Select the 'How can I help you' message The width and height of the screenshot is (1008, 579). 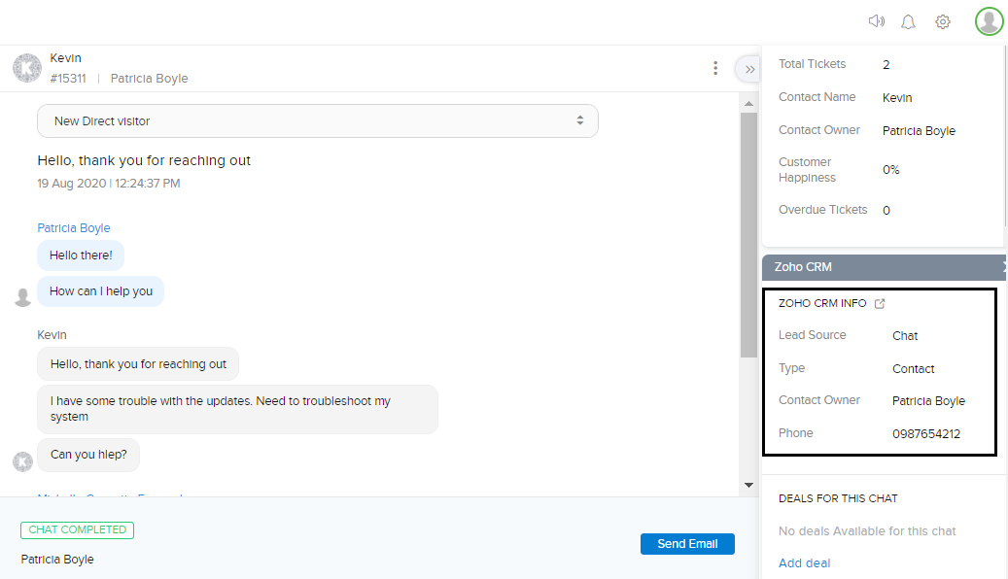pos(101,291)
